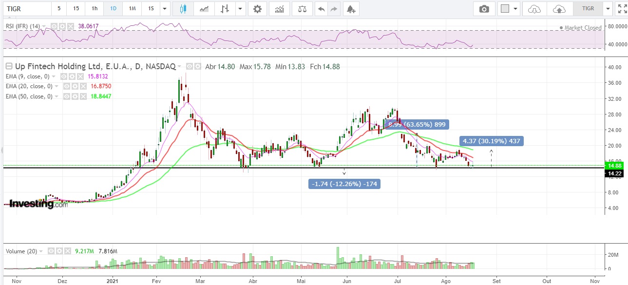Take a chart snapshot with the camera icon

[484, 9]
